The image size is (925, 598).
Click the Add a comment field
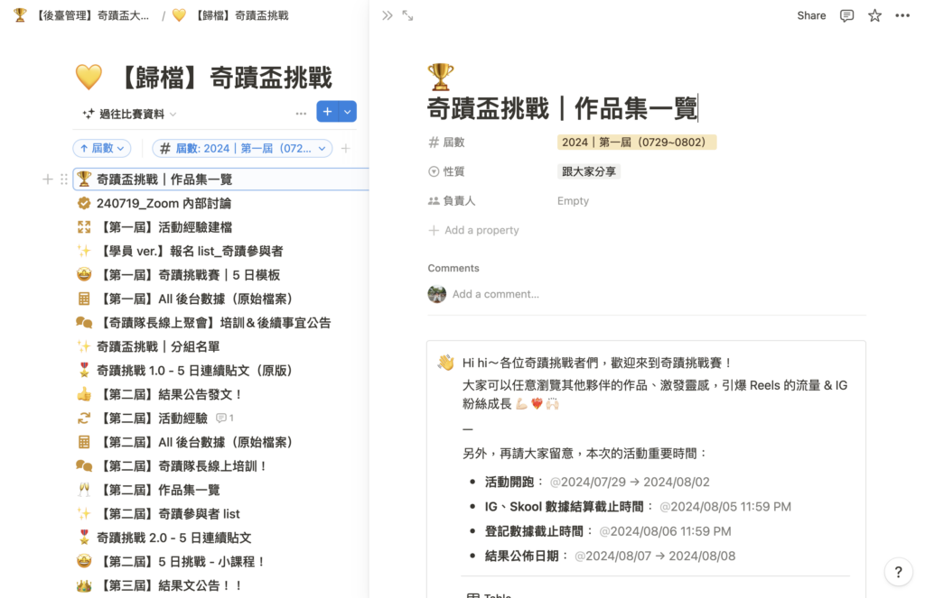point(495,294)
